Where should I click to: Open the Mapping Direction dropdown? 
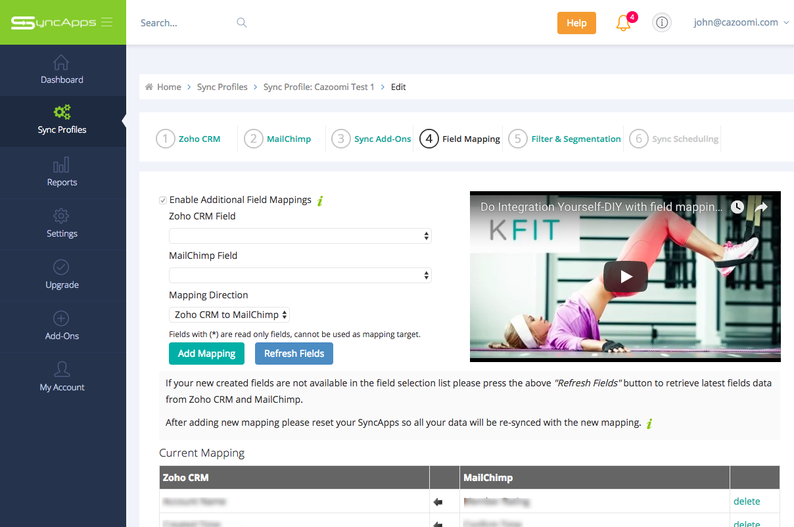click(229, 315)
